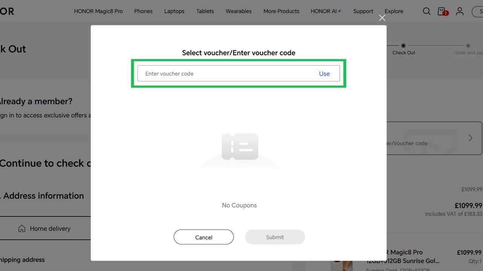The height and width of the screenshot is (271, 483).
Task: Expand the Voucher code section with the chevron
Action: pyautogui.click(x=470, y=138)
